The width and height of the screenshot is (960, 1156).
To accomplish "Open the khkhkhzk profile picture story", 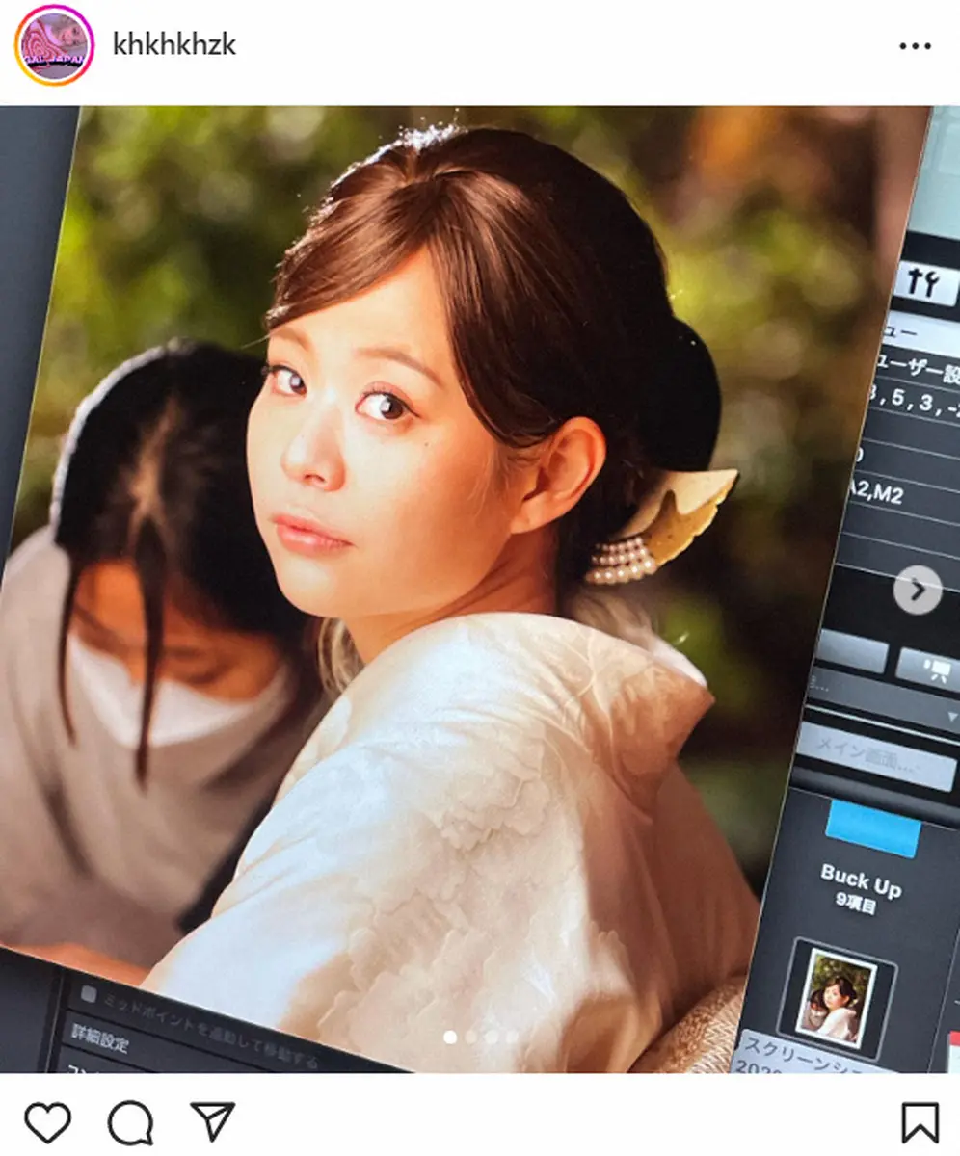I will [x=54, y=45].
